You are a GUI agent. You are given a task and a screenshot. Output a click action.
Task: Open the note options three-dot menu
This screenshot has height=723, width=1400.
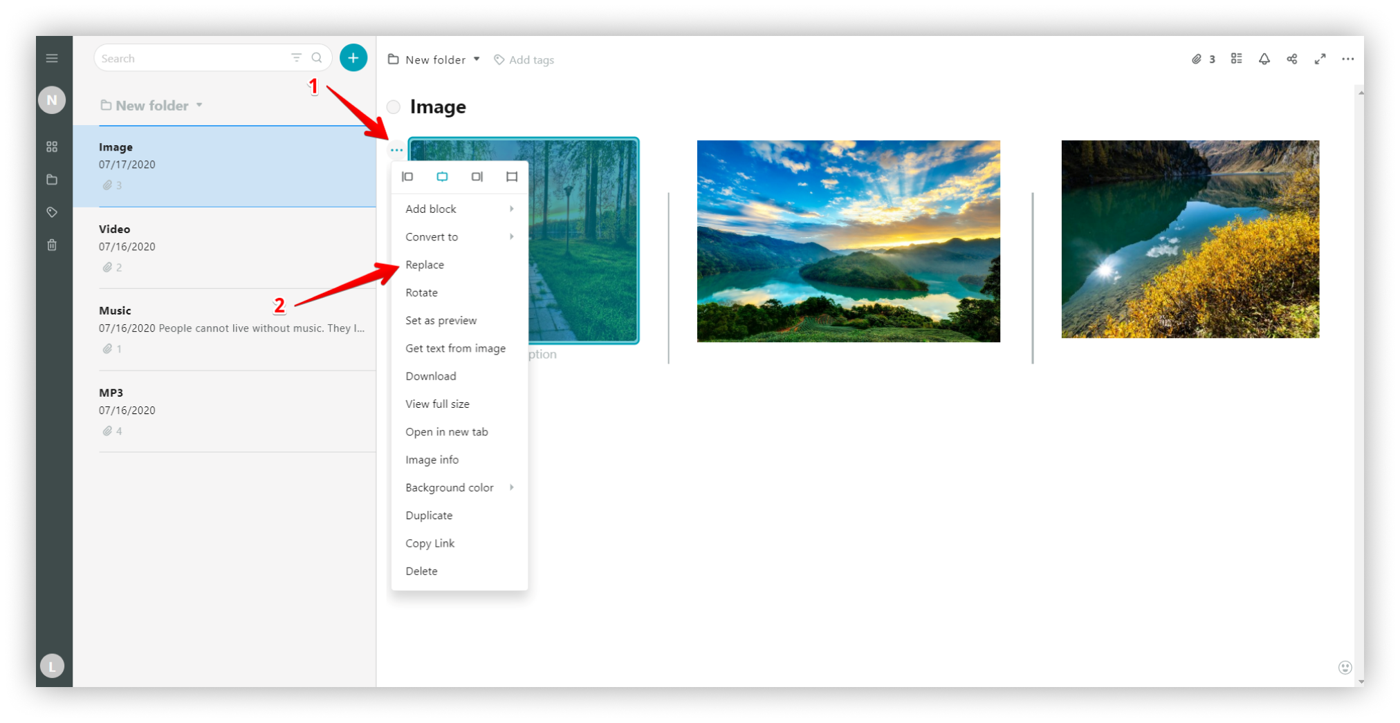(x=1348, y=59)
